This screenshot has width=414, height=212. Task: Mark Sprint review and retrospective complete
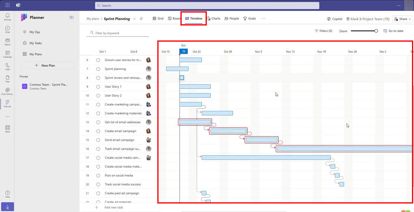(x=98, y=78)
